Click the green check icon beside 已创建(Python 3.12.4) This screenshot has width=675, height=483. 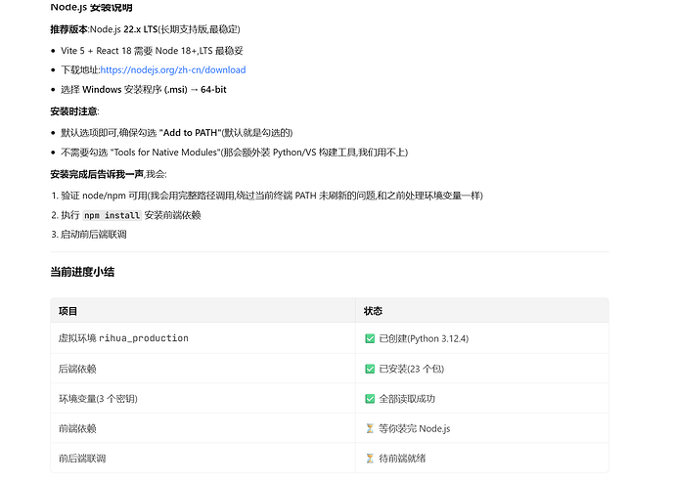tap(370, 338)
